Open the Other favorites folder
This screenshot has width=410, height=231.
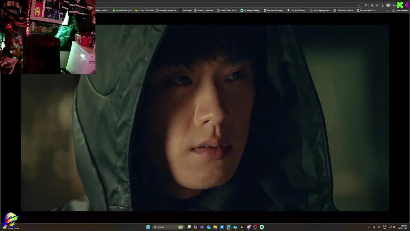point(400,10)
